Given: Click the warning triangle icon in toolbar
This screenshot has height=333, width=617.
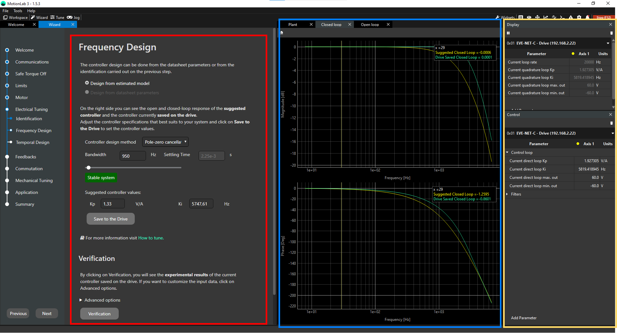Looking at the screenshot, I should pyautogui.click(x=571, y=17).
